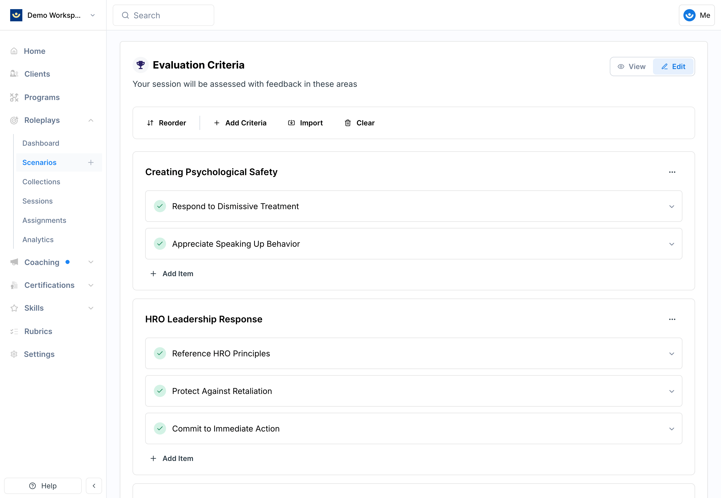Open the Help button
The height and width of the screenshot is (498, 721).
click(43, 486)
